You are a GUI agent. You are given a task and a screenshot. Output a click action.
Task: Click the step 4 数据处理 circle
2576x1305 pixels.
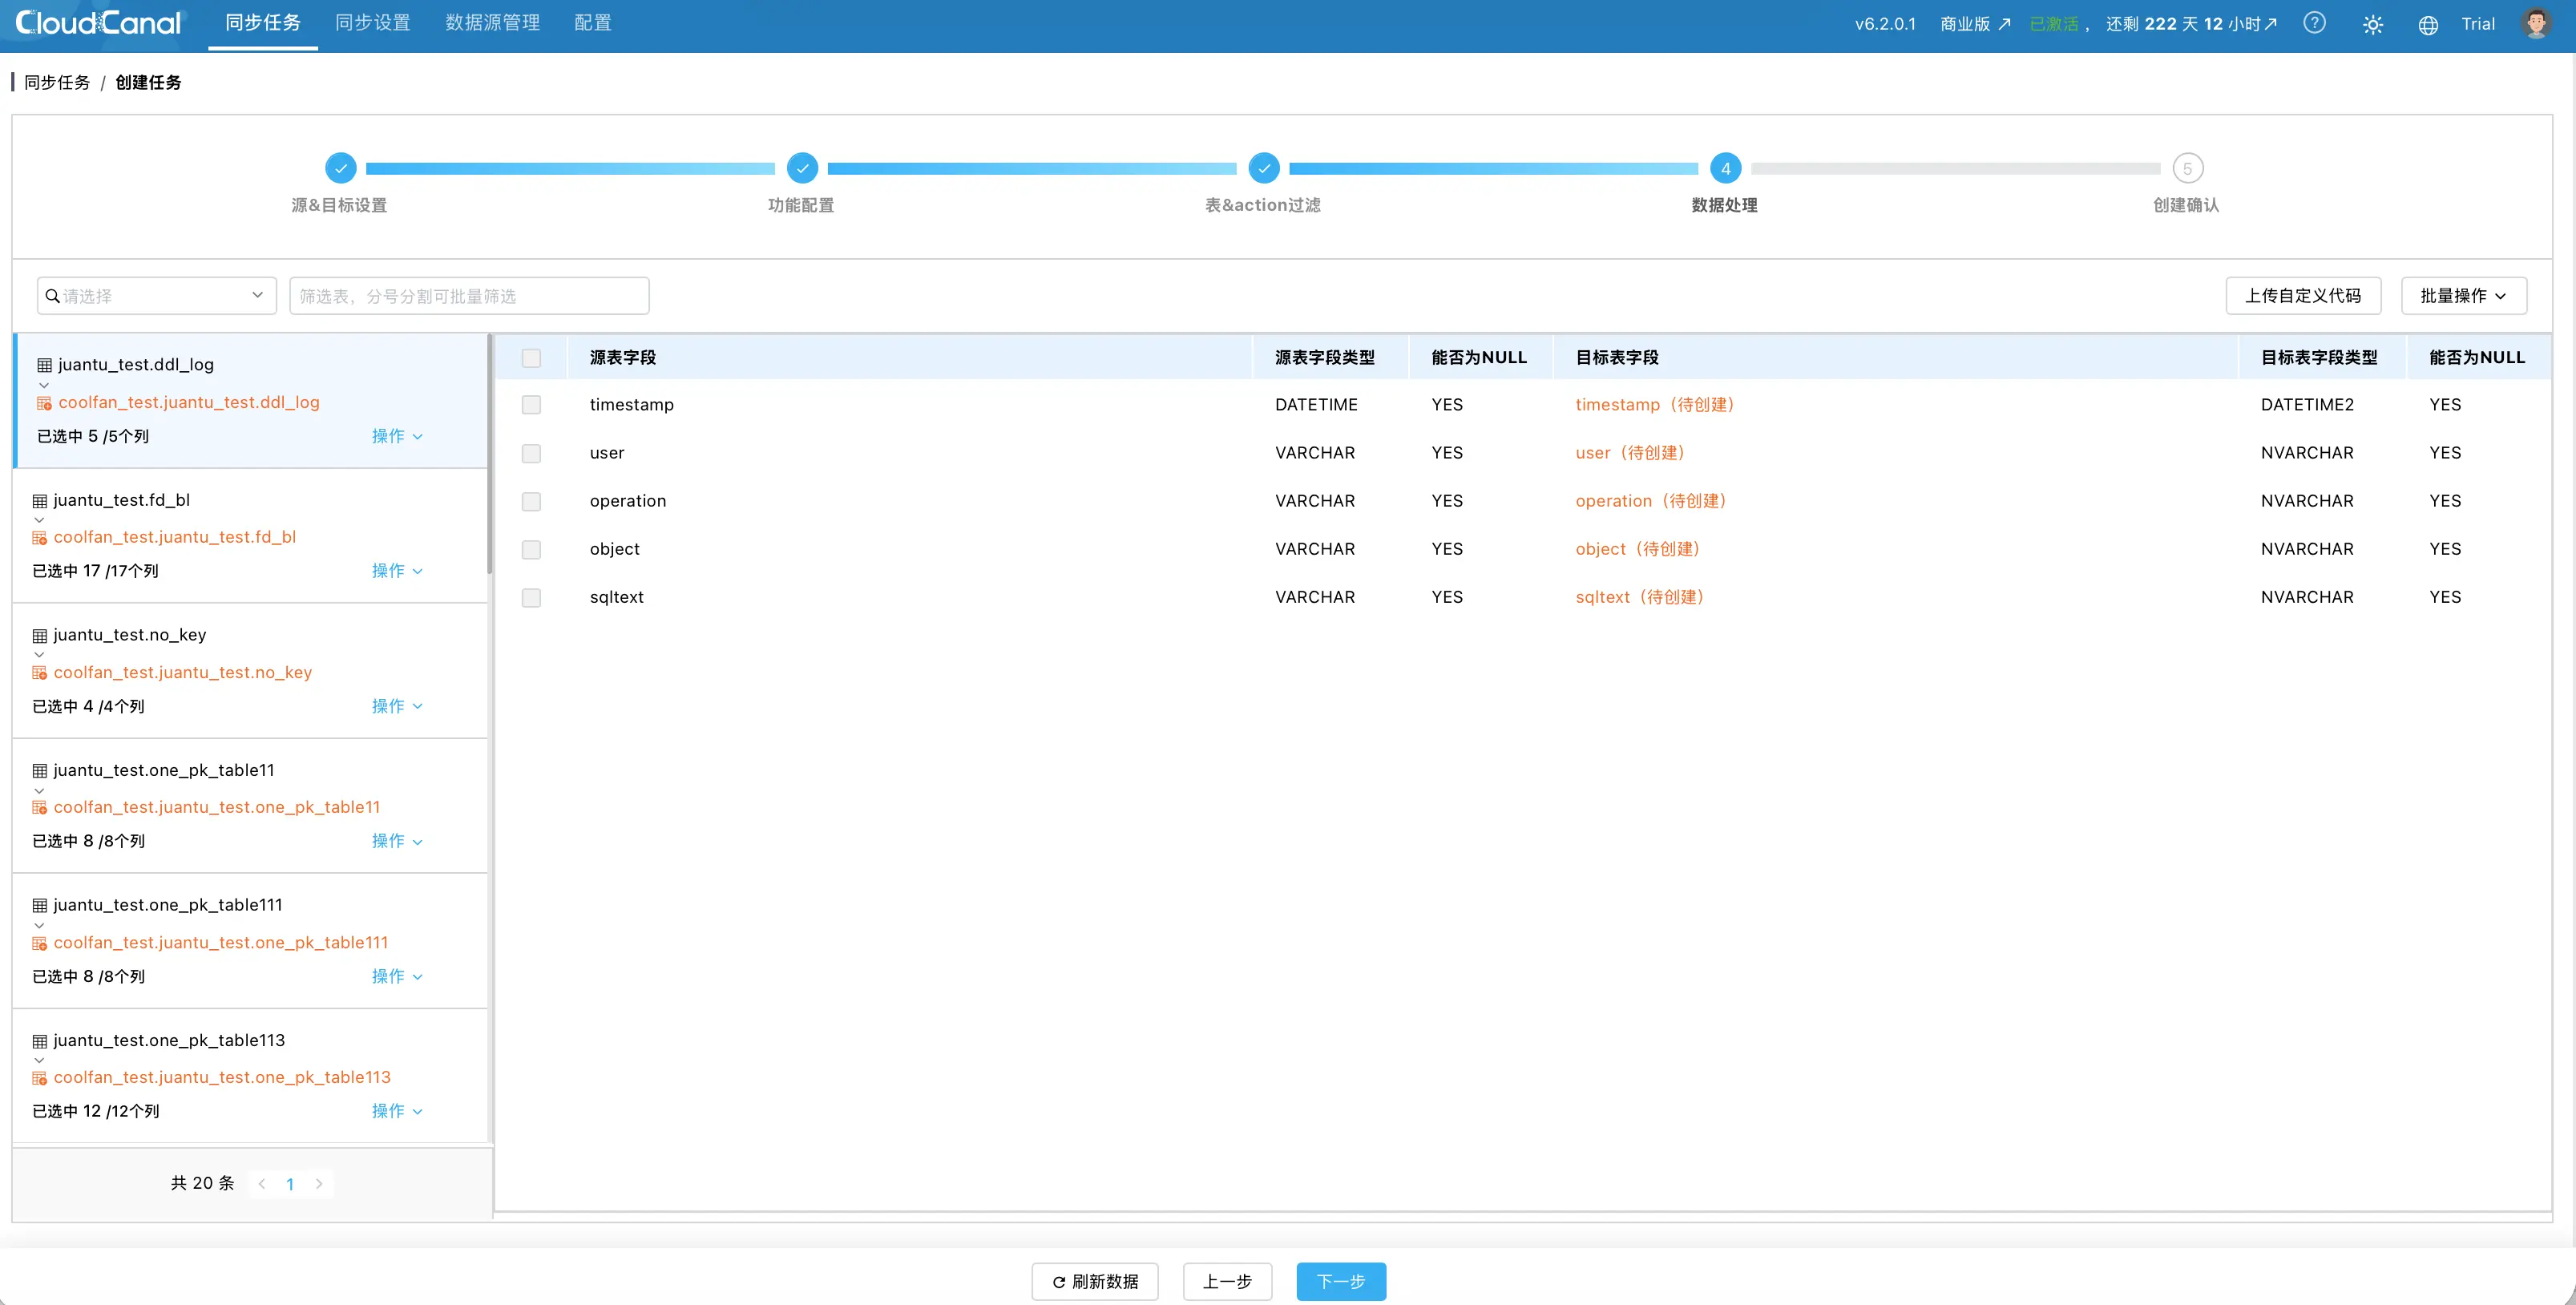1725,168
